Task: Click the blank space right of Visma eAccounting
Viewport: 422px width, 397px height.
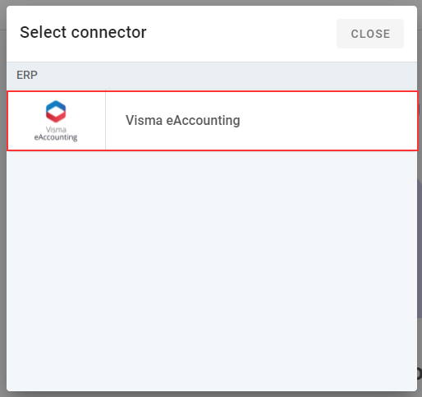Action: point(328,121)
